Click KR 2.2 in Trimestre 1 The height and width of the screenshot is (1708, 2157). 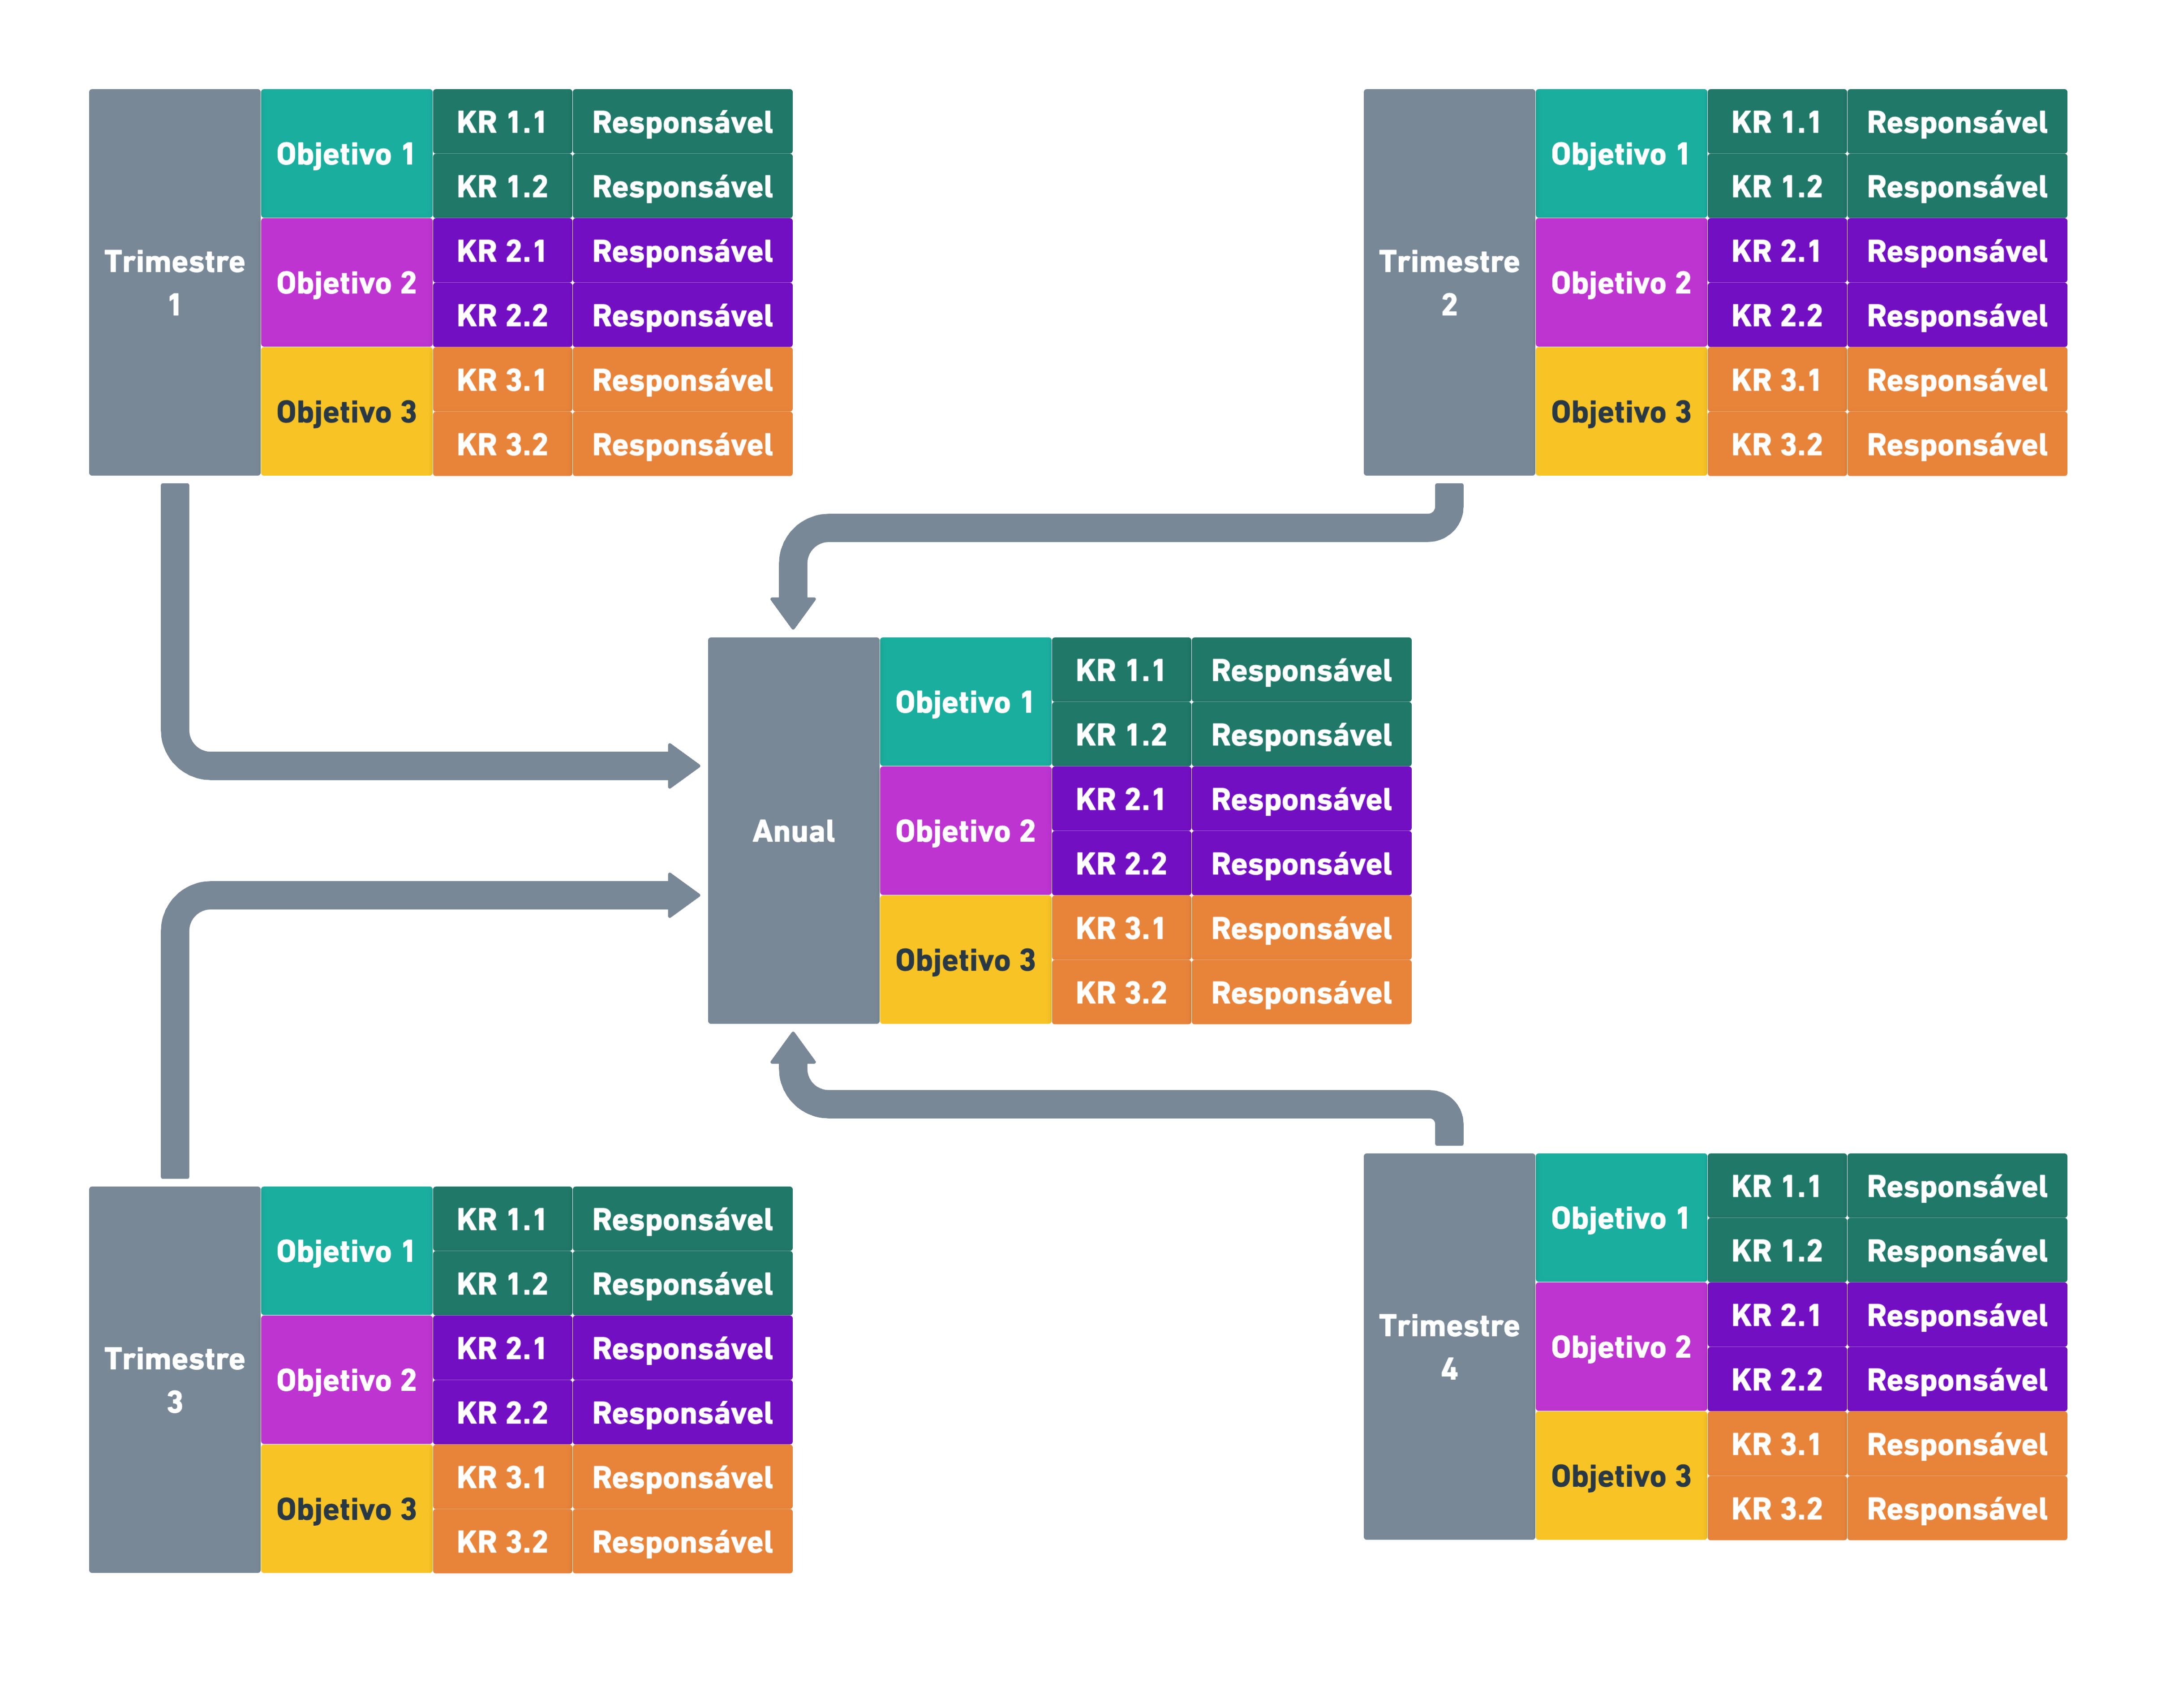[502, 315]
